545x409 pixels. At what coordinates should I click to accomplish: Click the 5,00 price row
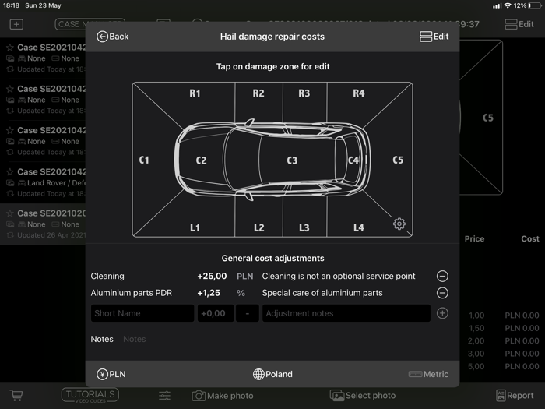476,367
